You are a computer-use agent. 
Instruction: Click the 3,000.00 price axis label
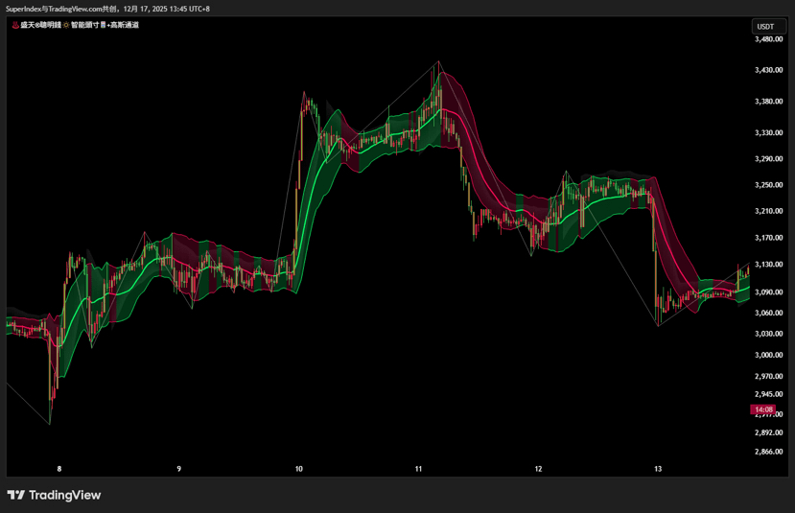pos(769,355)
